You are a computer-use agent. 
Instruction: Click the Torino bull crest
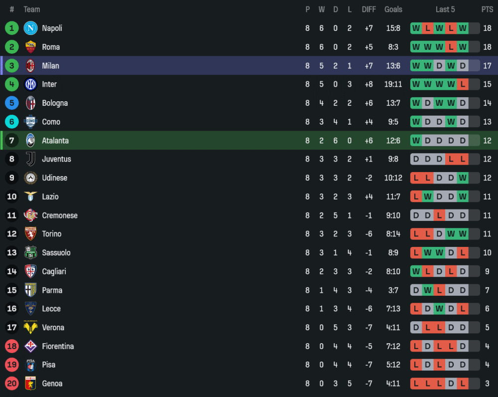click(31, 234)
